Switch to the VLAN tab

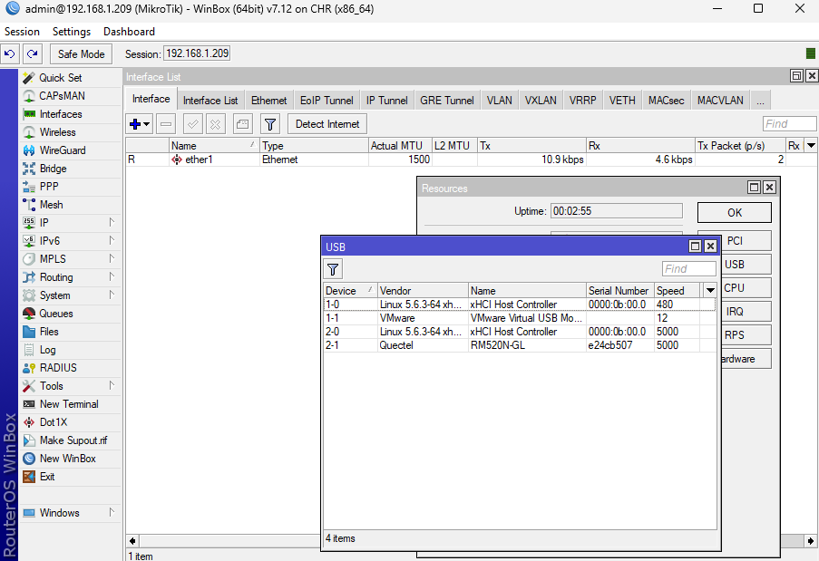click(499, 100)
